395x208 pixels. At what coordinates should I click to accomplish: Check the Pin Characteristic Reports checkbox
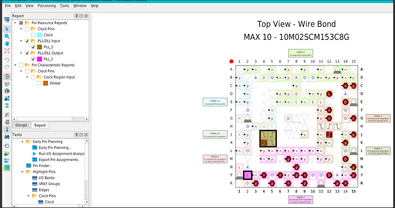tap(21, 65)
